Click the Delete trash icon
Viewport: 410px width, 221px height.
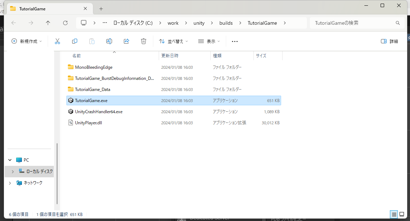(x=144, y=41)
